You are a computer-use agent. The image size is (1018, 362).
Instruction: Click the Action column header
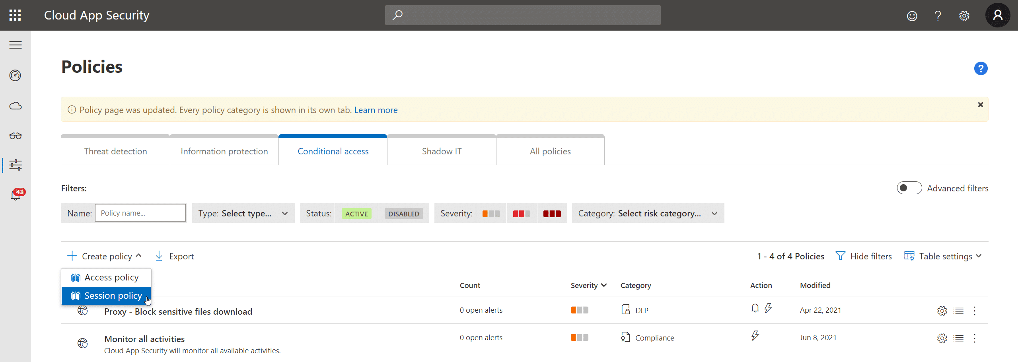pyautogui.click(x=761, y=285)
